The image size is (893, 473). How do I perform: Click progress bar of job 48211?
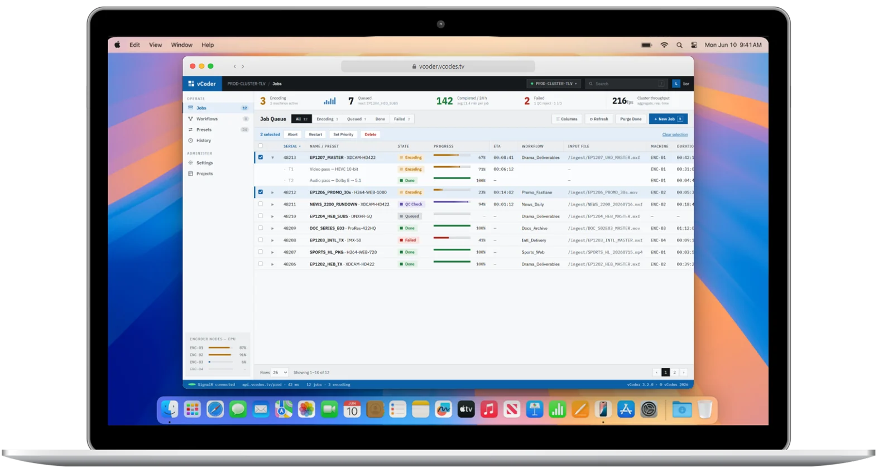(452, 202)
